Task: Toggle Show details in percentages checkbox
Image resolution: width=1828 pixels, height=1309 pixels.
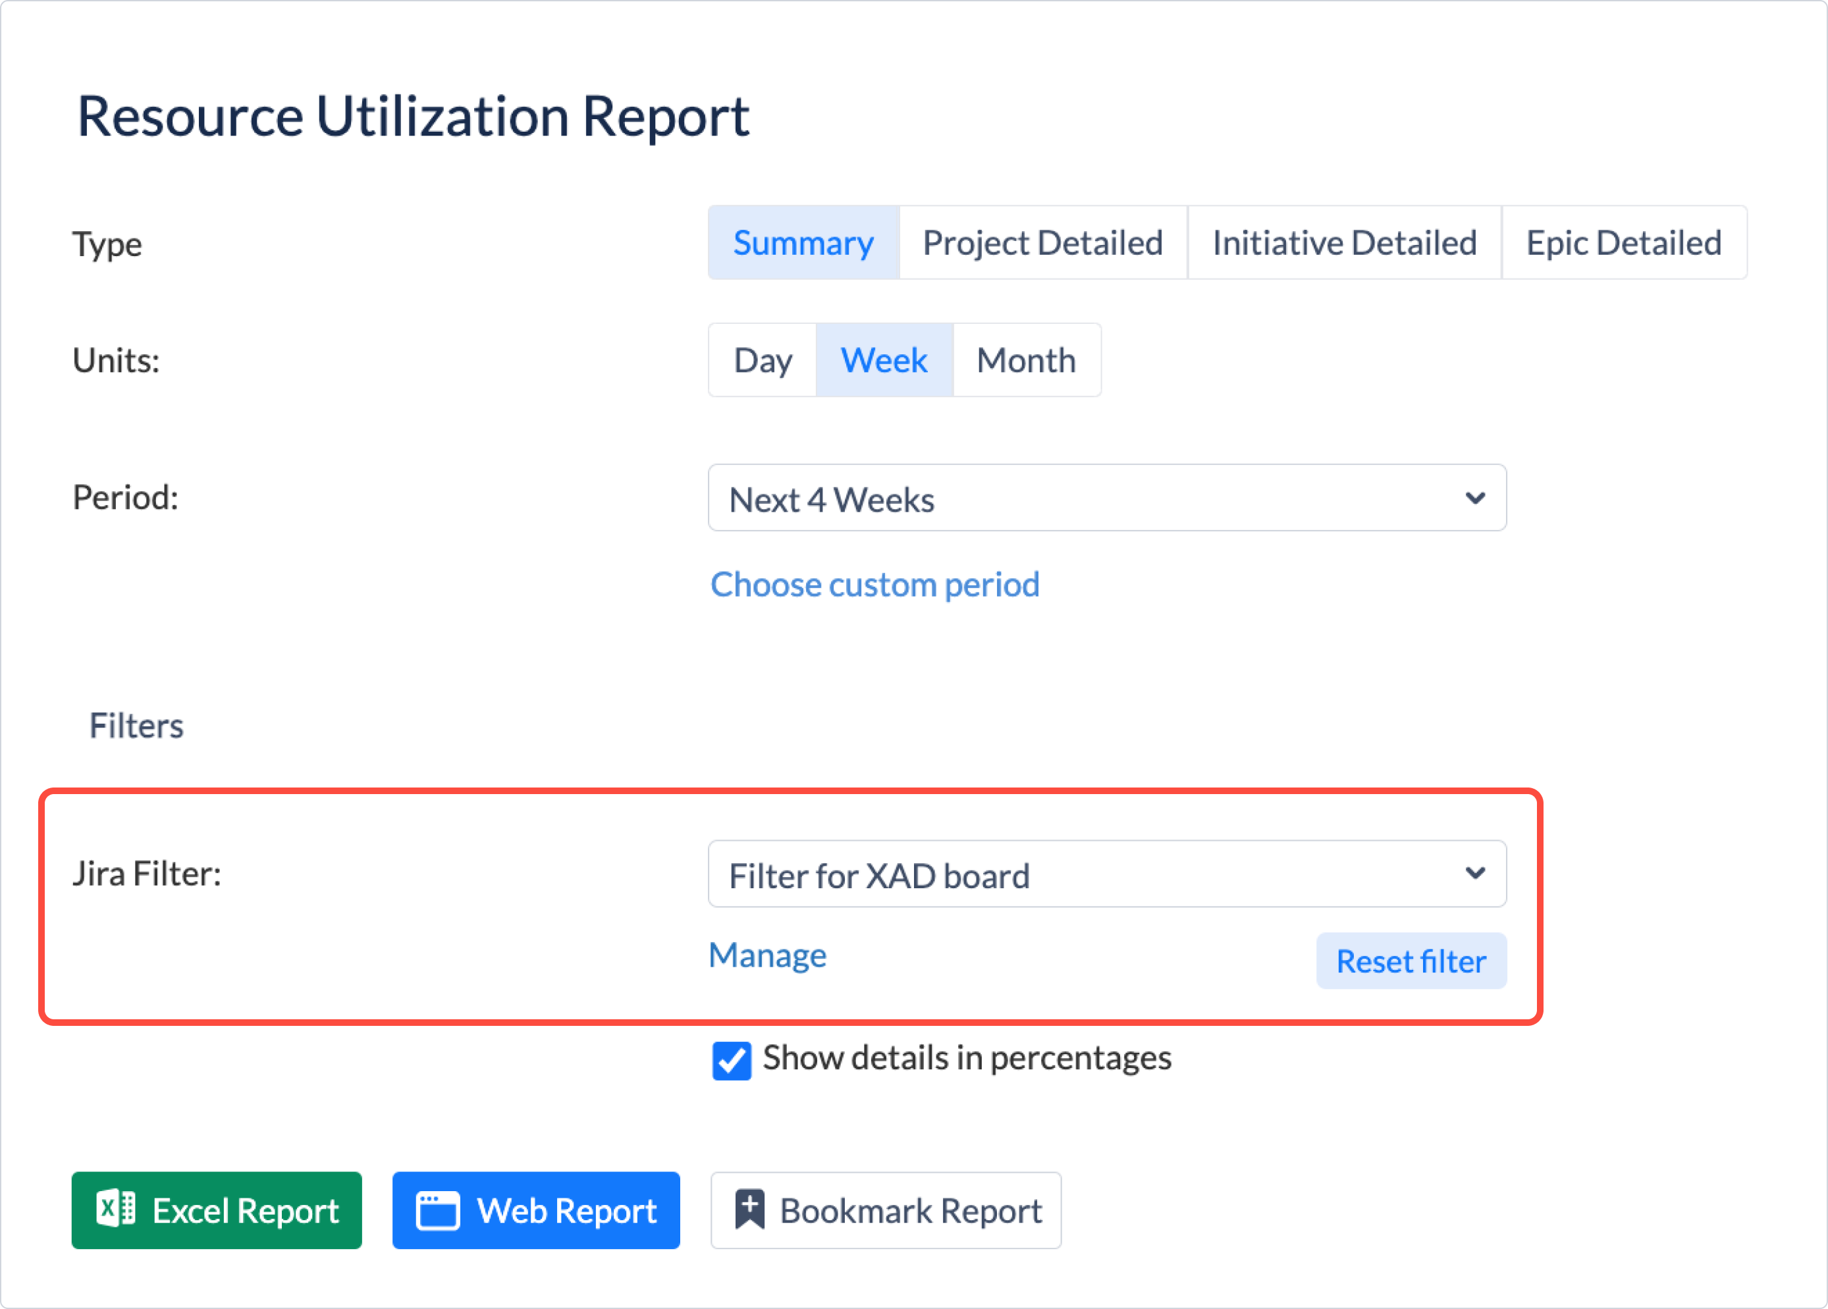Action: (731, 1060)
